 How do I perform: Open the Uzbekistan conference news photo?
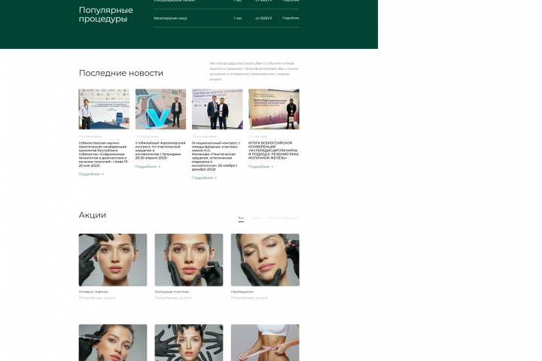(104, 109)
